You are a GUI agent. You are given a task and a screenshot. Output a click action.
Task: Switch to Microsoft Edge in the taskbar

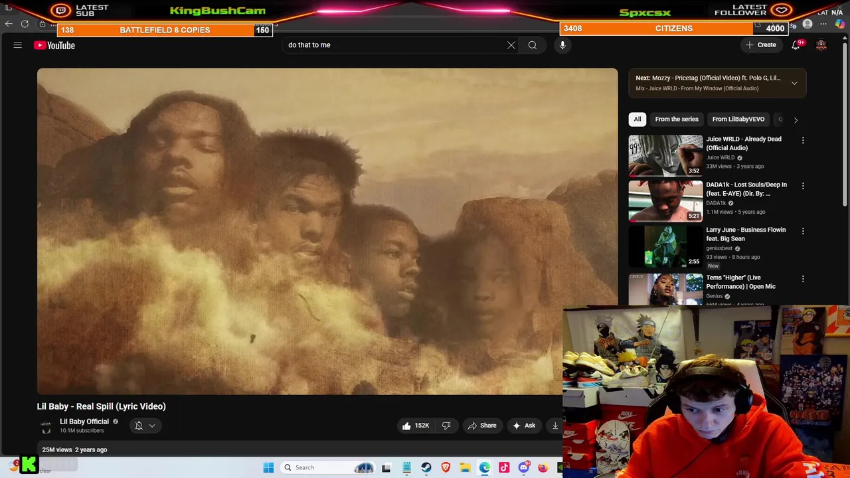click(x=485, y=467)
